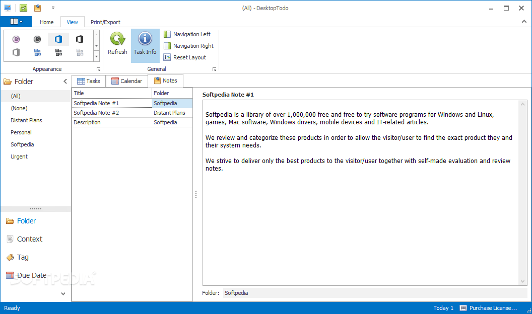Click the splitter grip dots between panes
This screenshot has height=314, width=532.
pos(196,194)
